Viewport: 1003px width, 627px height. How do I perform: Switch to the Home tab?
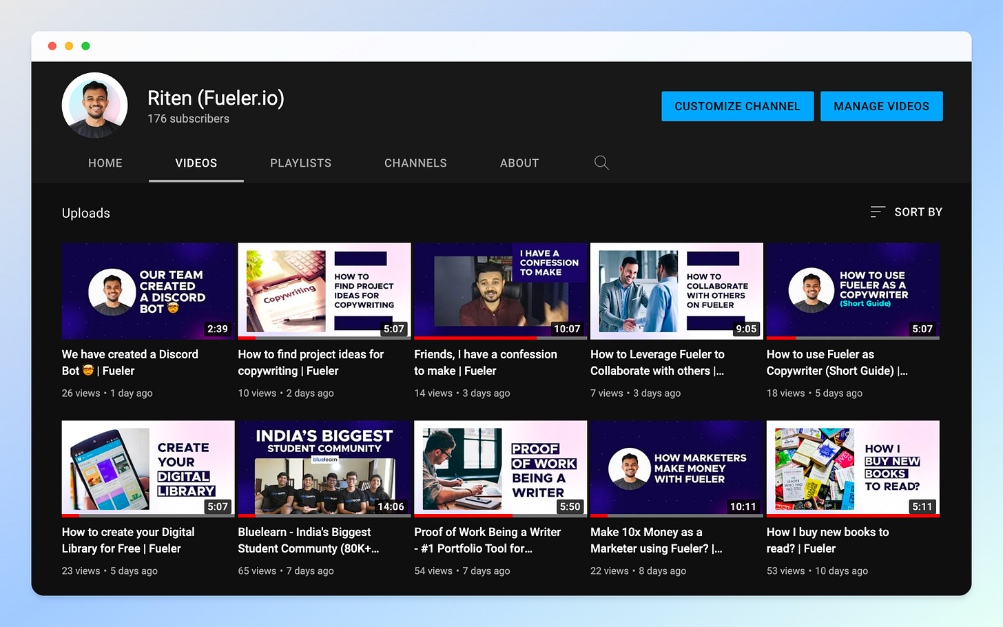[105, 163]
